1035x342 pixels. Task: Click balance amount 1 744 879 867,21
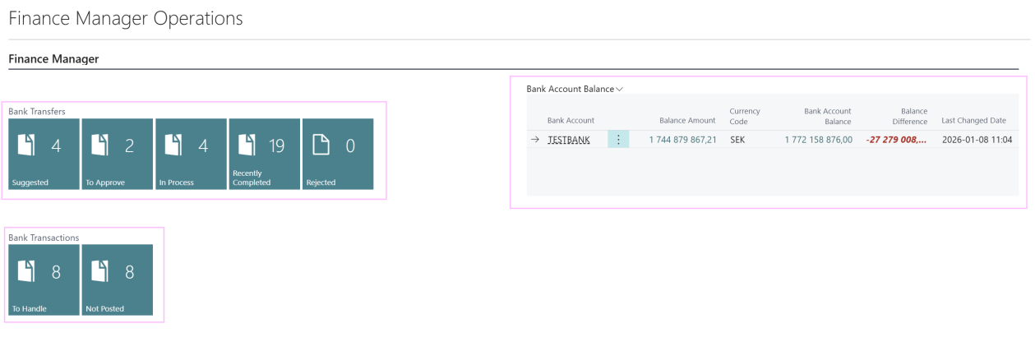[682, 140]
